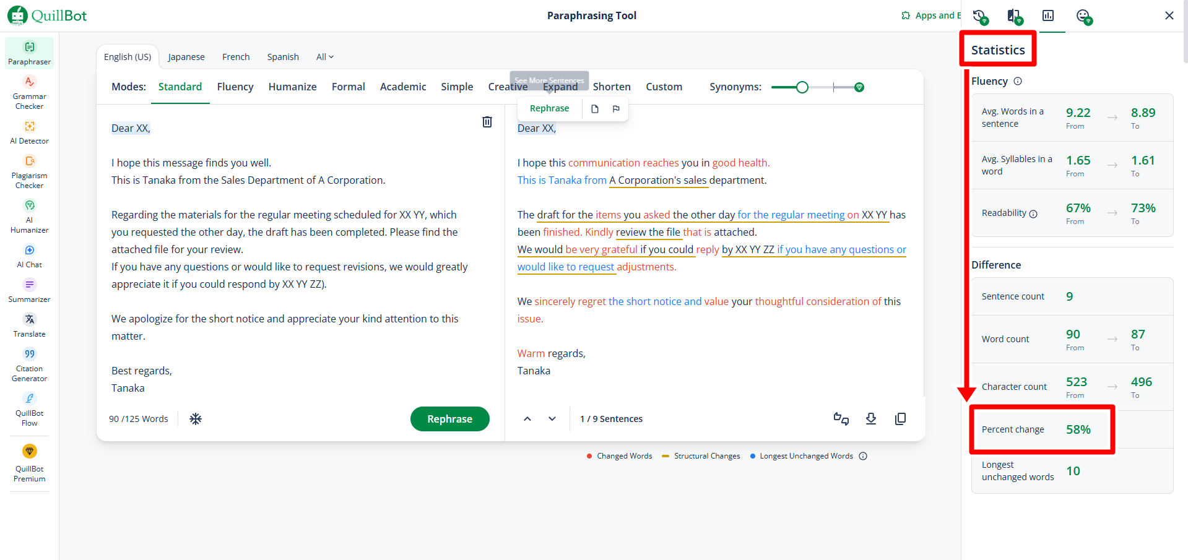The width and height of the screenshot is (1188, 560).
Task: Click Rephrase in the sentence popup
Action: click(549, 108)
